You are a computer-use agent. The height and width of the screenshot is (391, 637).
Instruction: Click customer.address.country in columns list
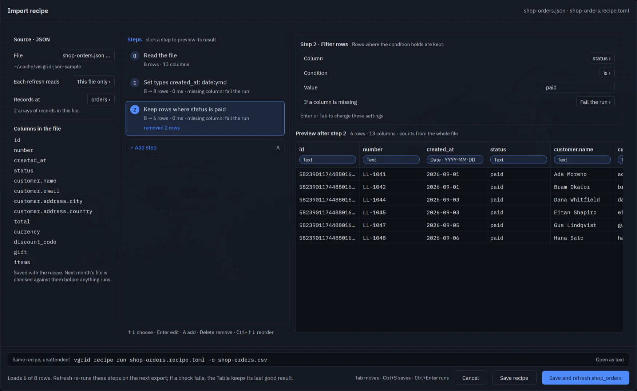(53, 211)
